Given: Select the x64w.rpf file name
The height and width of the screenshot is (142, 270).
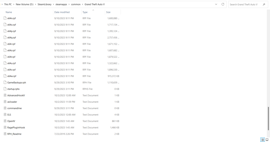Looking at the screenshot, I should tap(12, 76).
